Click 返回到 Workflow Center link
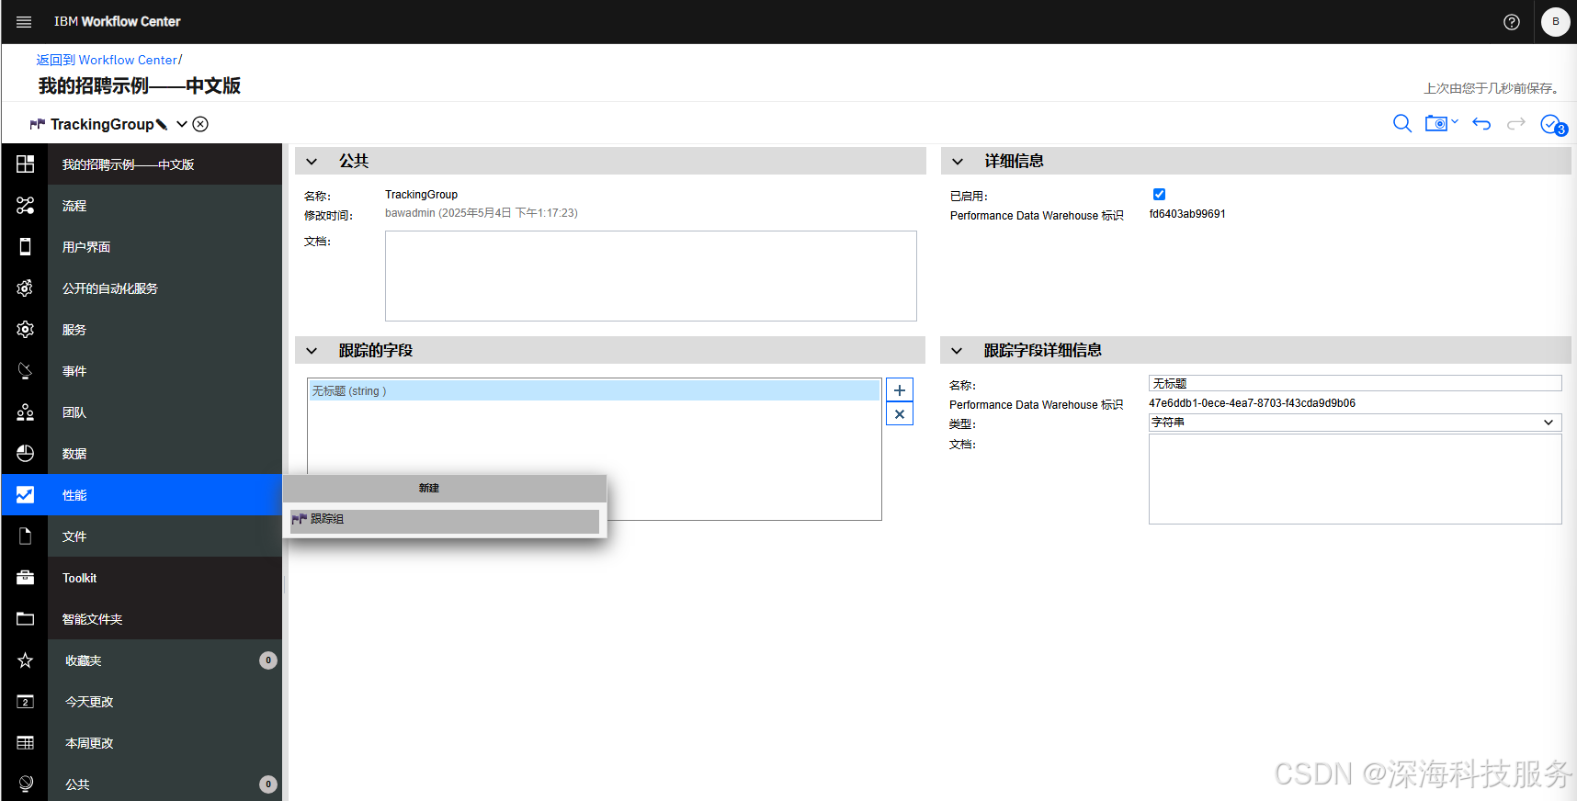Screen dimensions: 1577x801 pos(107,60)
